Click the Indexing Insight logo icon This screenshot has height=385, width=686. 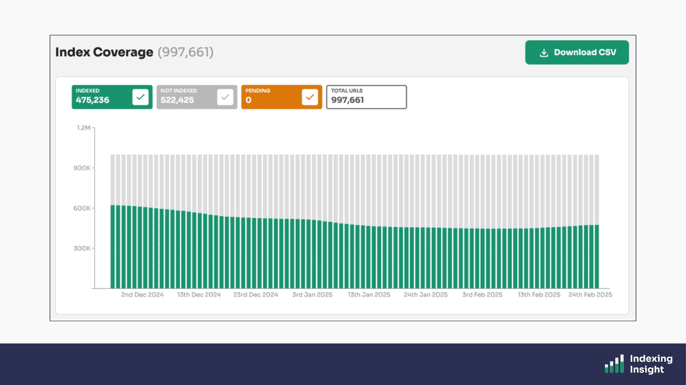point(614,364)
